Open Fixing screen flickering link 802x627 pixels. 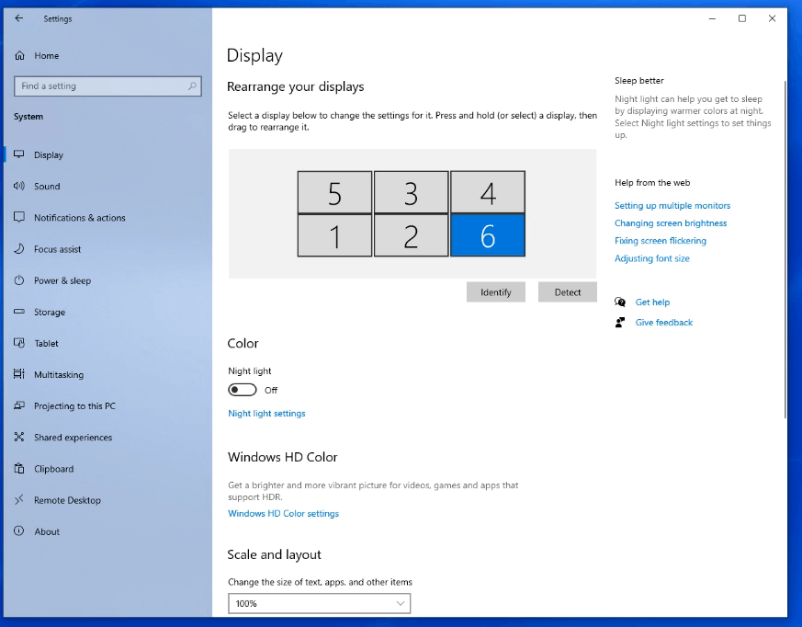pyautogui.click(x=661, y=241)
